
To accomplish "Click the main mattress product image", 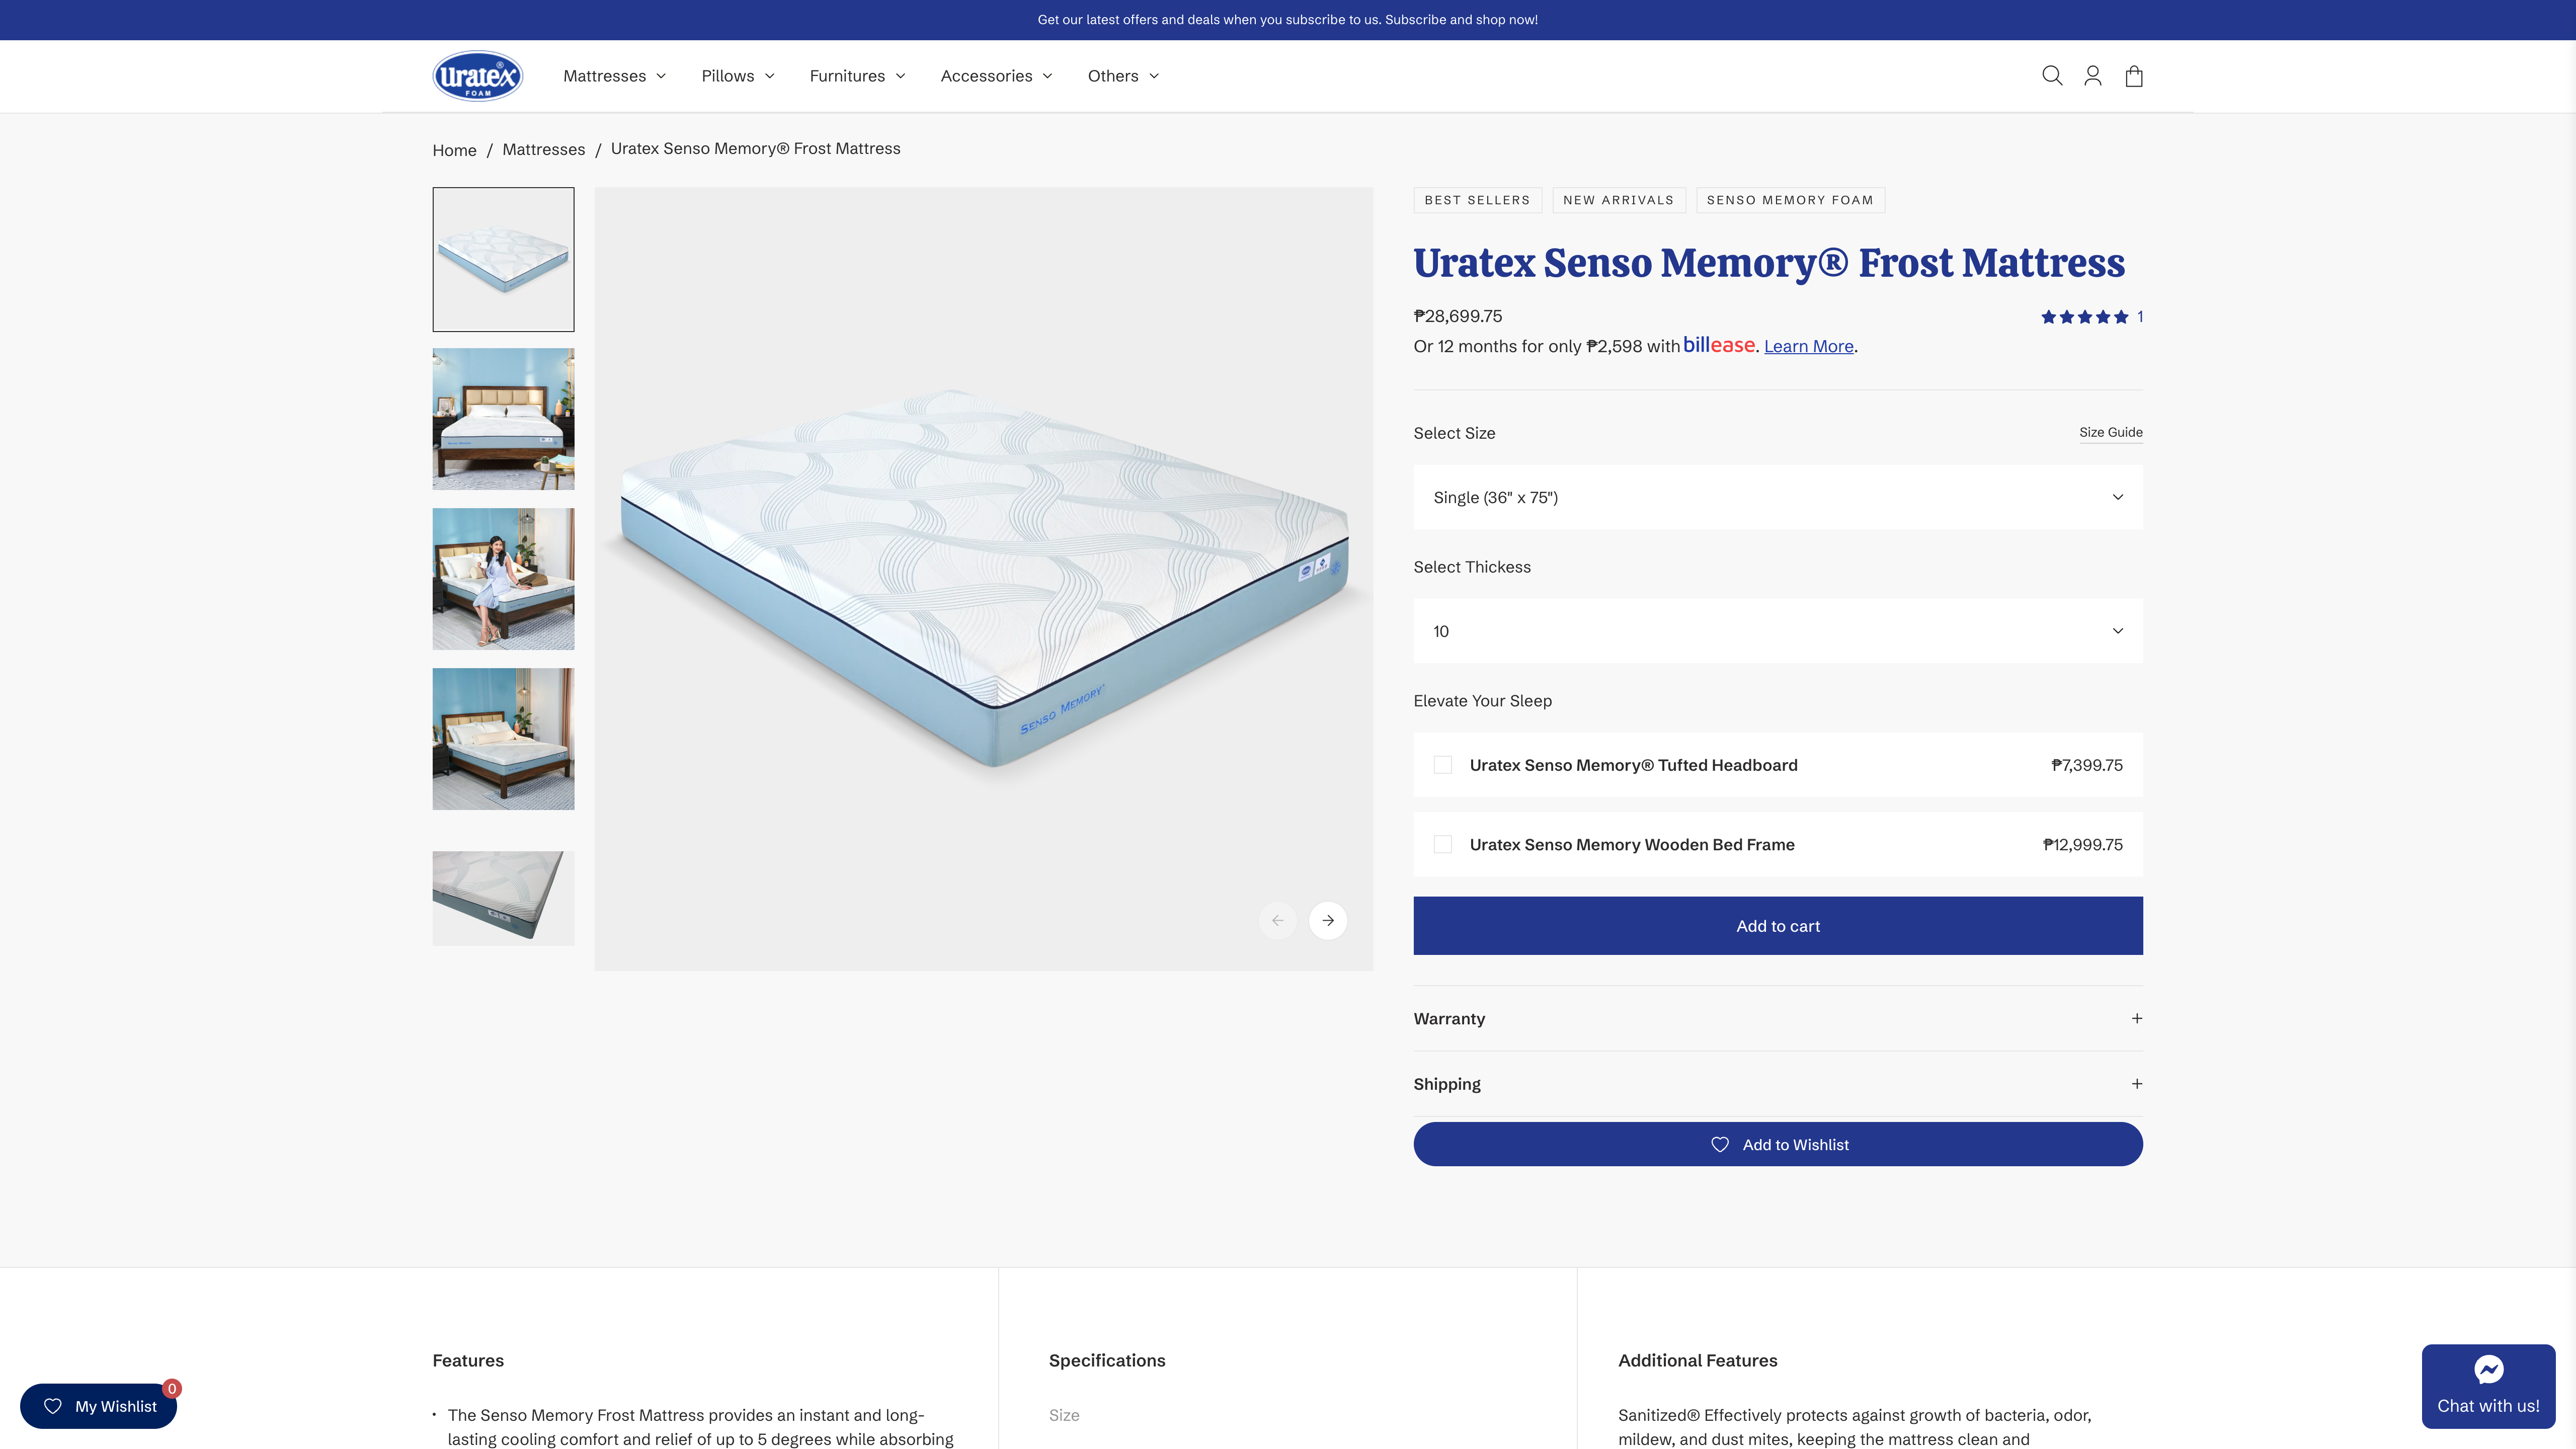I will [983, 578].
